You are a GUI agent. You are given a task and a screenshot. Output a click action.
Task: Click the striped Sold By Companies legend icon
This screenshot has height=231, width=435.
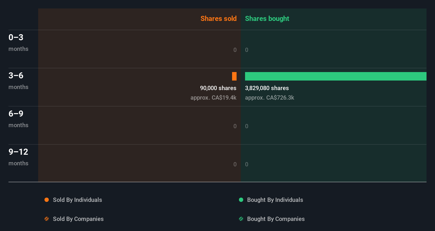[x=47, y=219]
